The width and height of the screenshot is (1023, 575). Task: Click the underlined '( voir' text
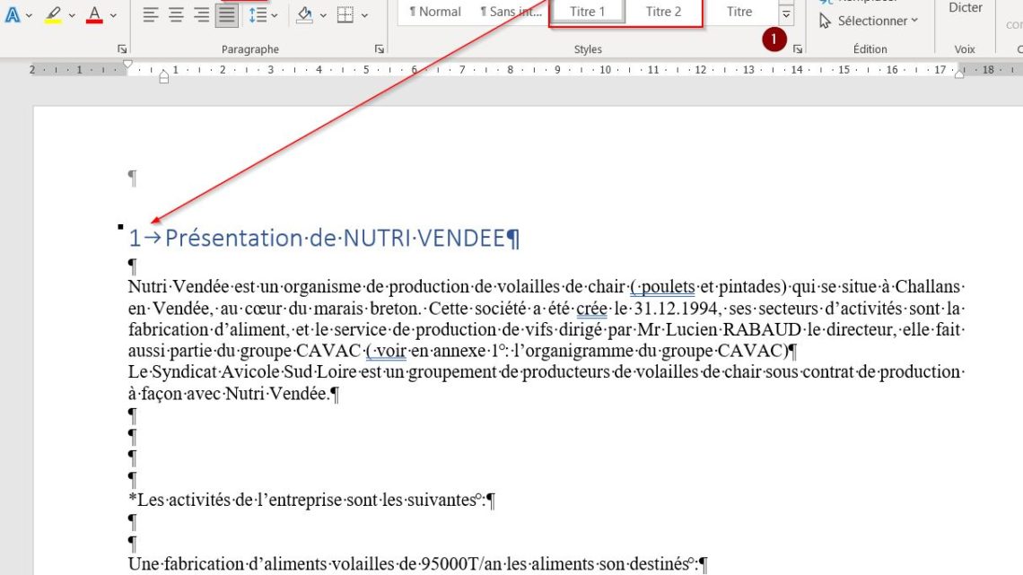(x=386, y=351)
